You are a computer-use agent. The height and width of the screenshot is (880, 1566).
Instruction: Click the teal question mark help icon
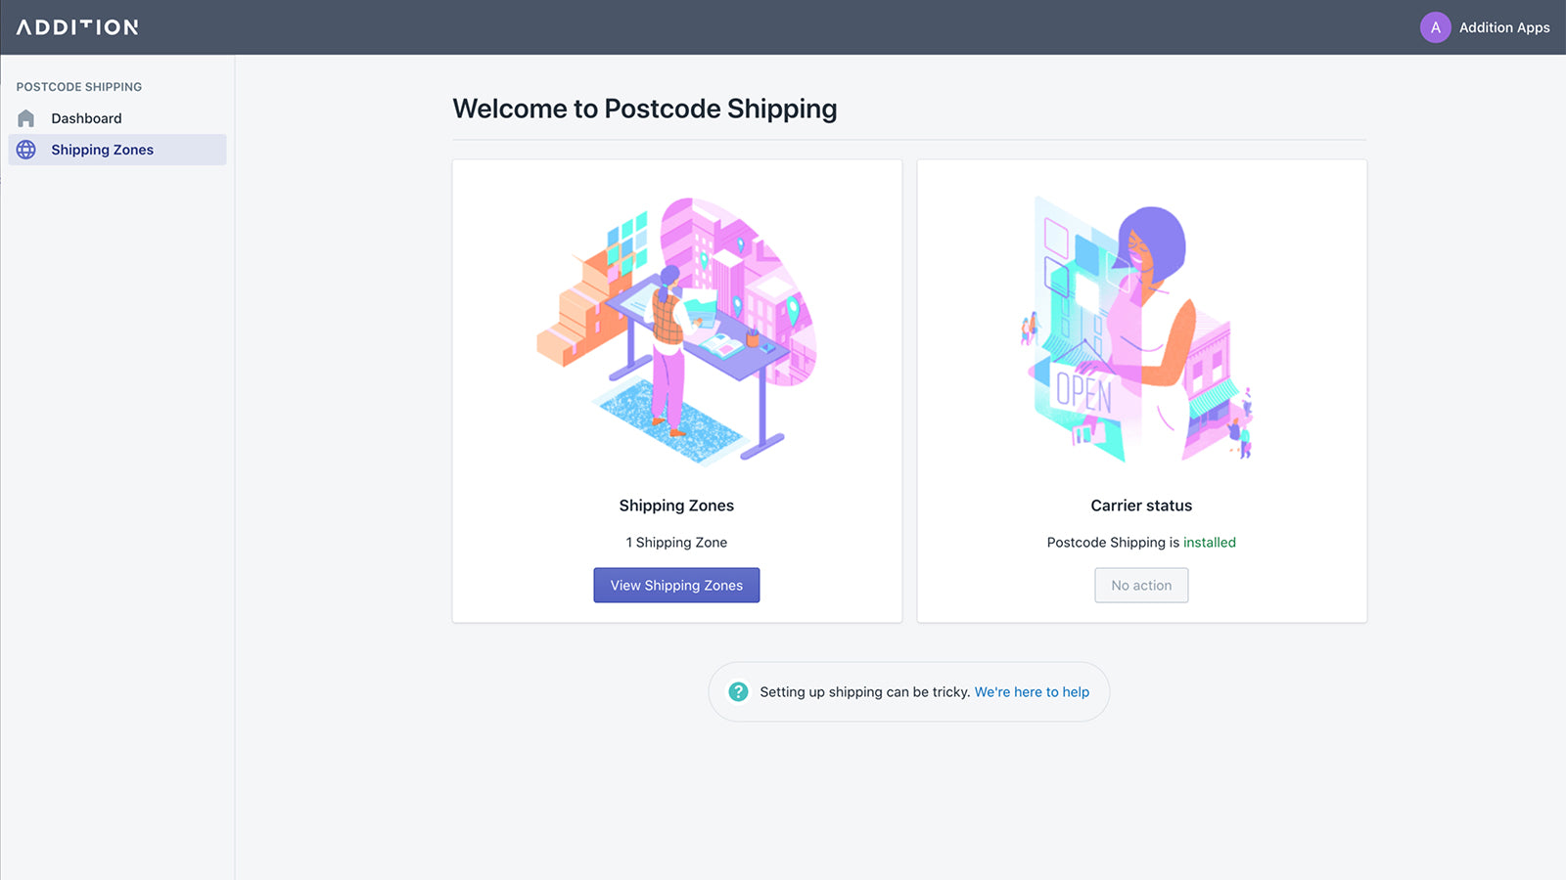pos(739,692)
